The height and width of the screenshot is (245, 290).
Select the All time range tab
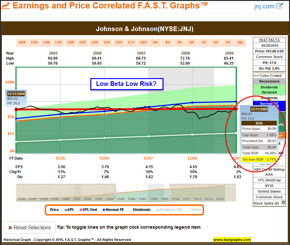(x=240, y=43)
